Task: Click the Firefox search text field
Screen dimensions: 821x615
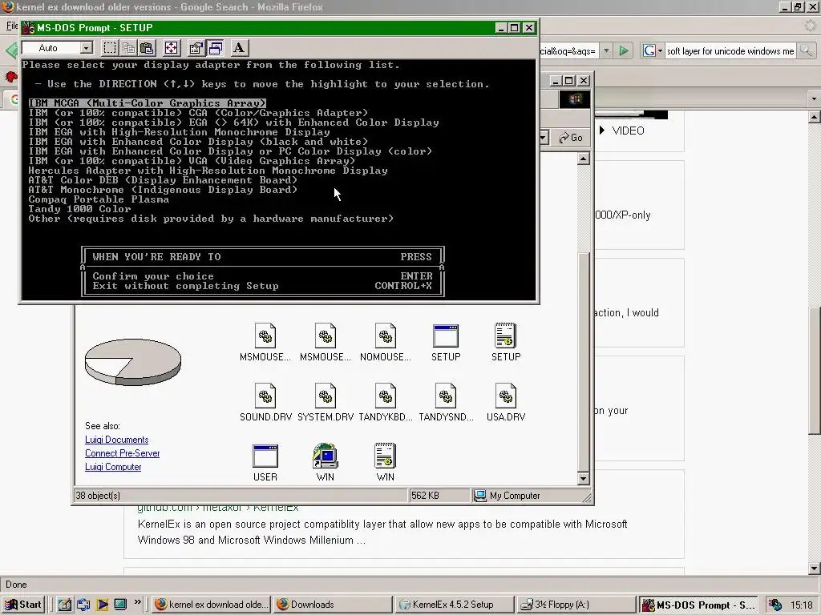Action: pos(730,50)
